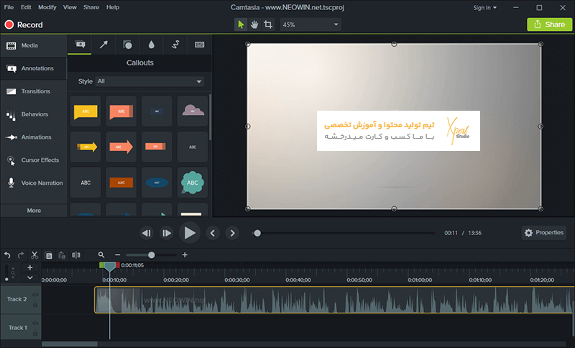Open the Keystroke callouts tab

point(200,45)
